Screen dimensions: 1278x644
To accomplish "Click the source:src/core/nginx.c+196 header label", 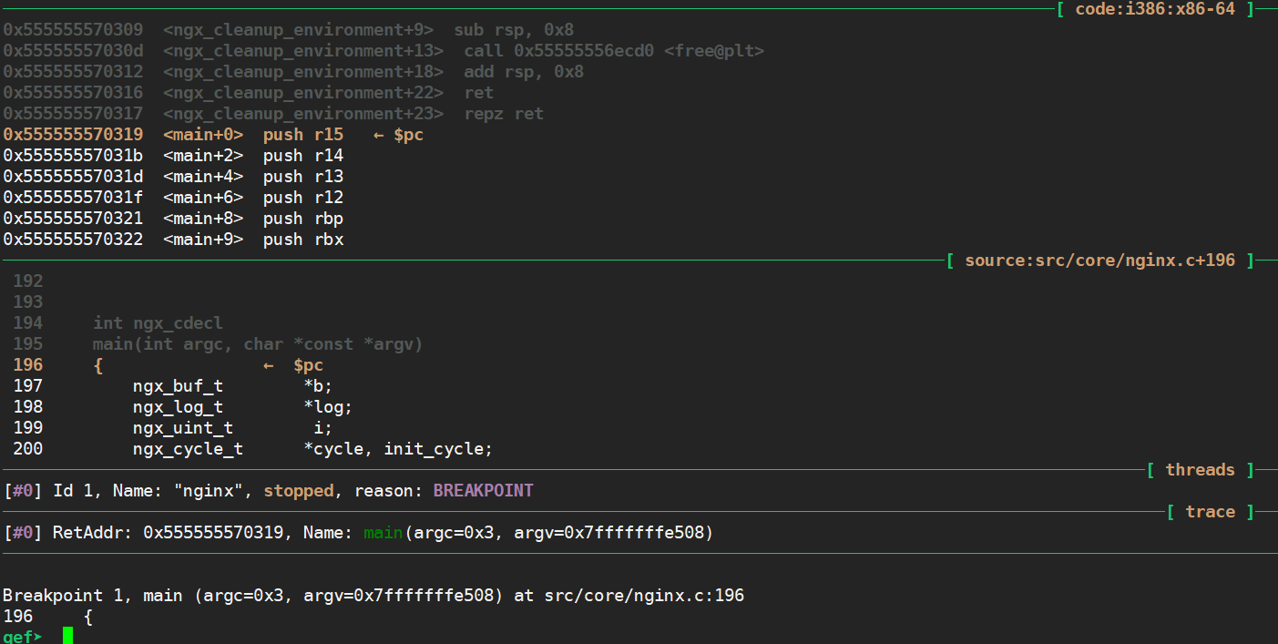I will [x=1099, y=261].
